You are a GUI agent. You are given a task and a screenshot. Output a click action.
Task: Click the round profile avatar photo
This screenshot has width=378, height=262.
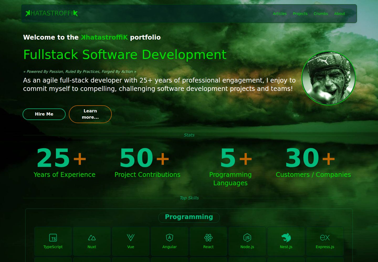coord(329,78)
